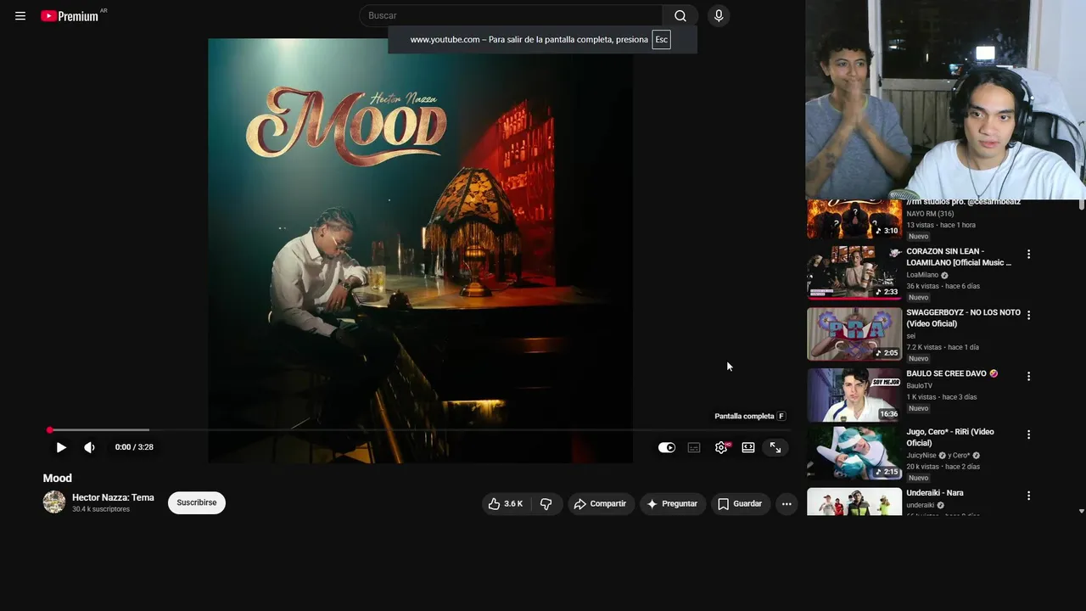Share the video via Compartir
Image resolution: width=1086 pixels, height=611 pixels.
pos(601,504)
